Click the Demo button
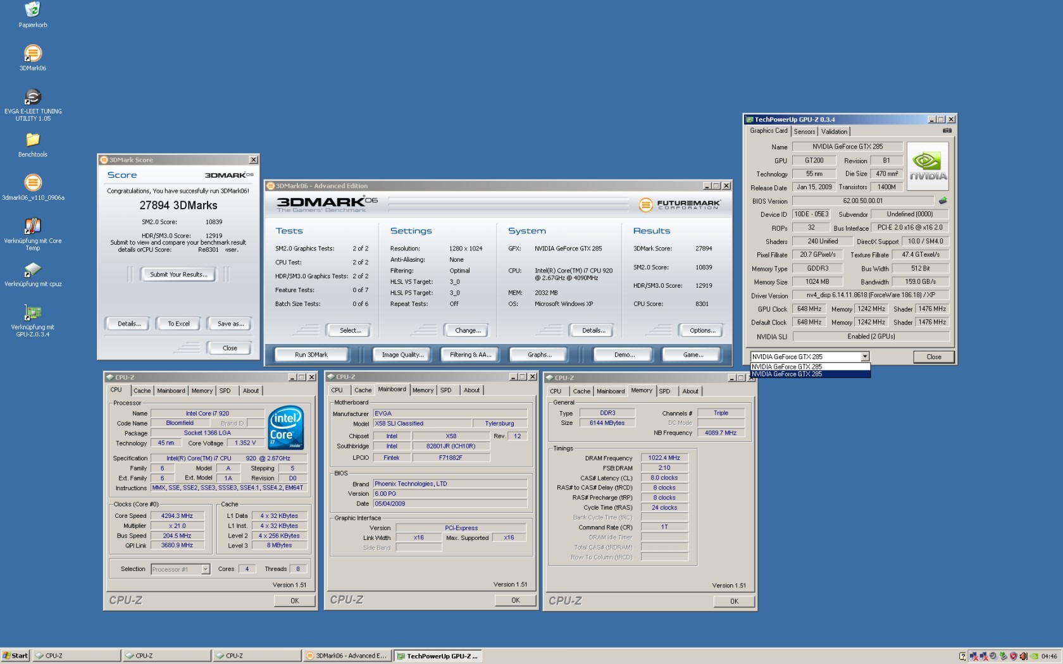This screenshot has height=664, width=1063. pyautogui.click(x=625, y=355)
